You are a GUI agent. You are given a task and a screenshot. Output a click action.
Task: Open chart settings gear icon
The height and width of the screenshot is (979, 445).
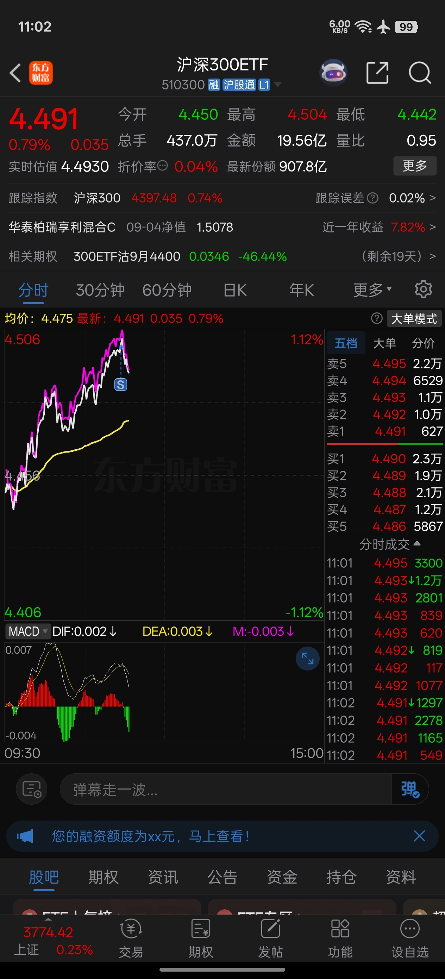click(x=423, y=289)
